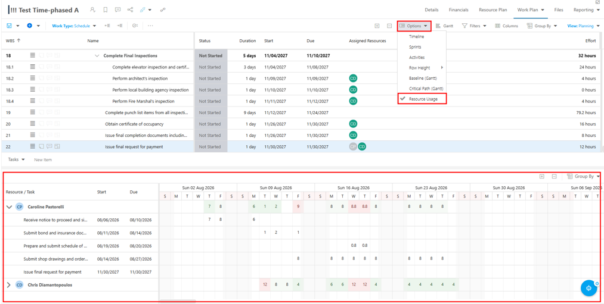Click the Gantt button
This screenshot has height=304, width=604.
(x=444, y=26)
